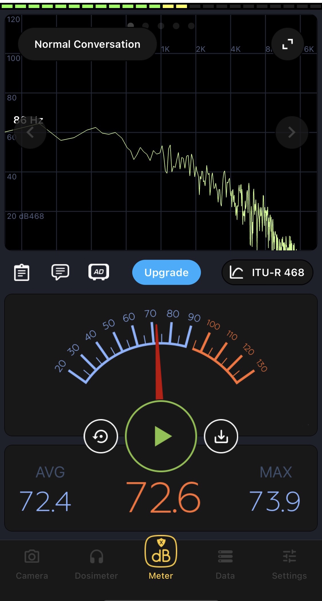The width and height of the screenshot is (322, 601).
Task: Tap the MAX 73.9 reading
Action: tap(275, 501)
